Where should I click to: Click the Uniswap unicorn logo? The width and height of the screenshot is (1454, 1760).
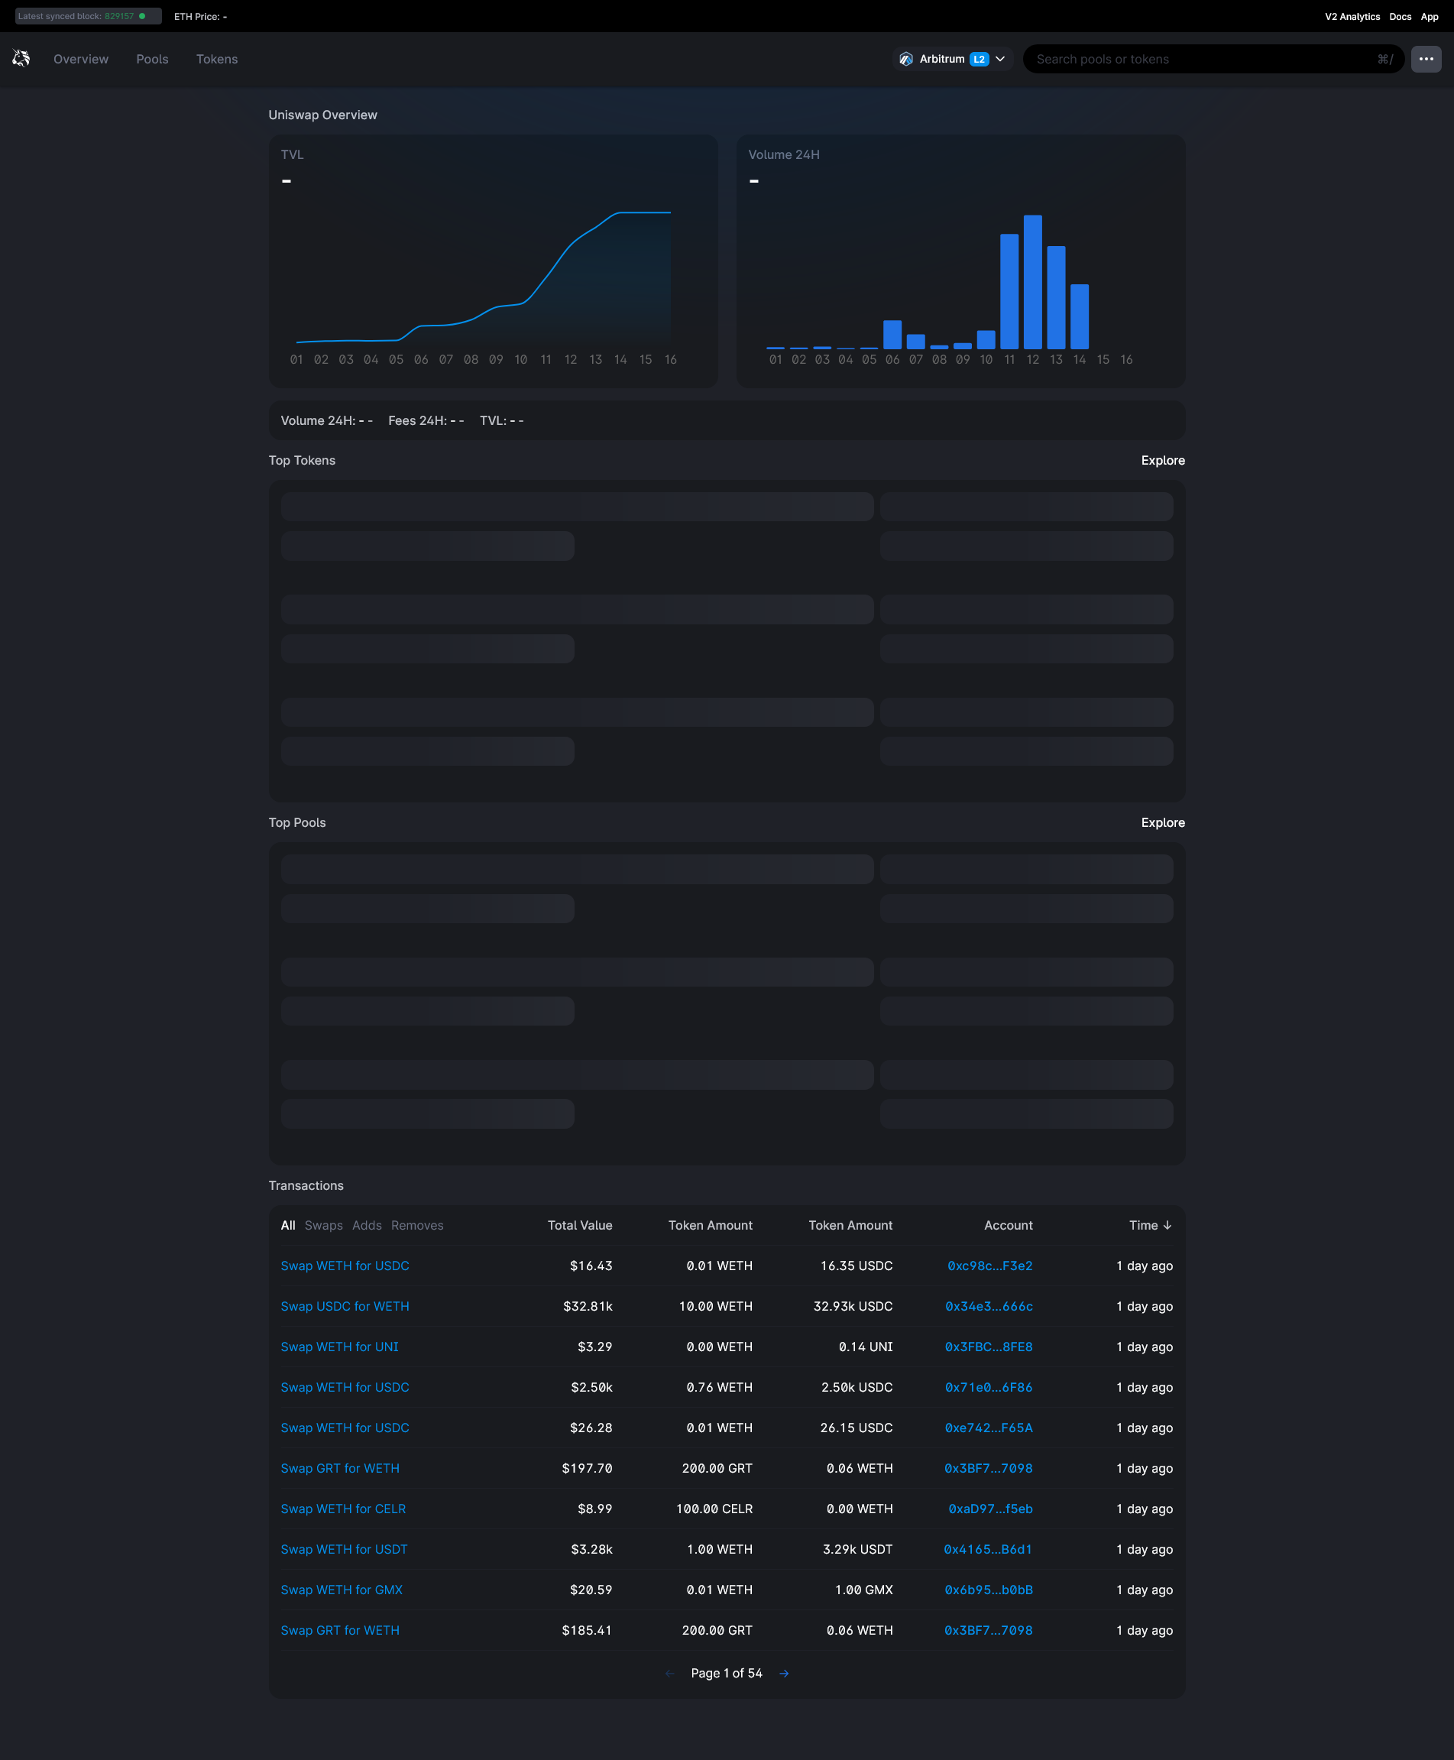coord(20,59)
